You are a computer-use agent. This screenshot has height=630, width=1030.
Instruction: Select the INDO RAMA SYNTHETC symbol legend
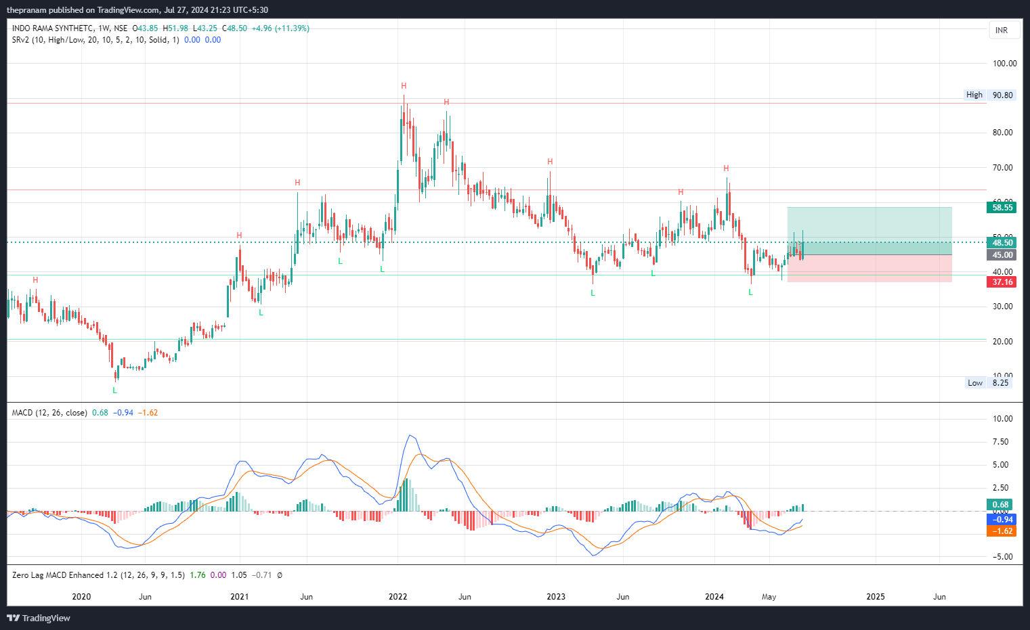coord(70,28)
